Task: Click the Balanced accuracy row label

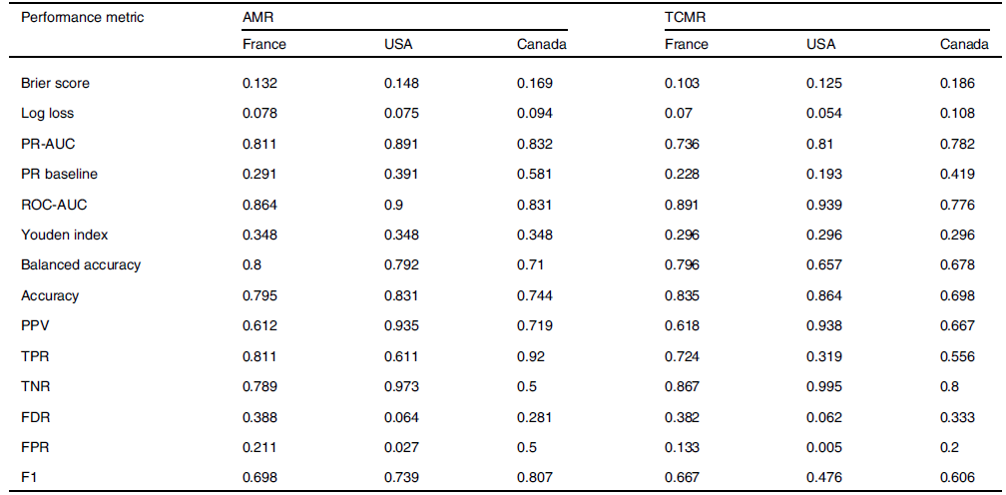Action: [x=81, y=265]
